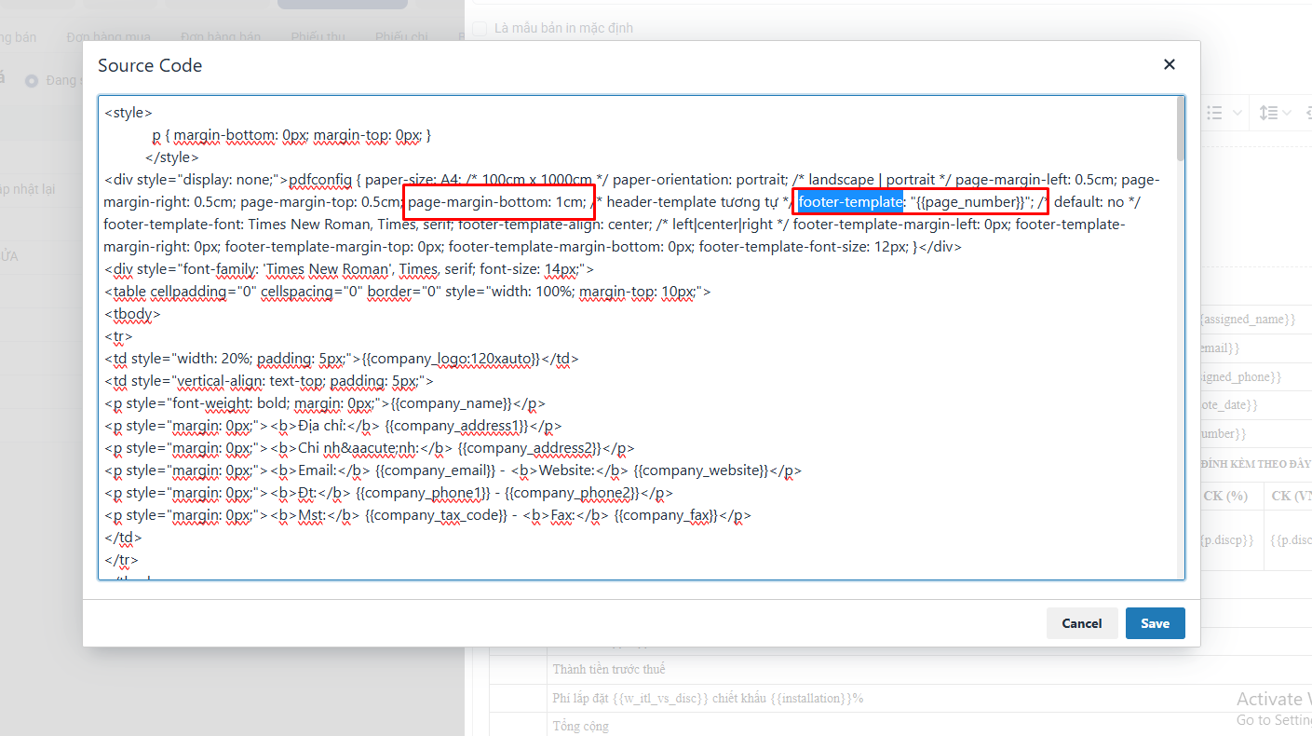1312x736 pixels.
Task: Click the bullet list icon
Action: pos(1214,113)
